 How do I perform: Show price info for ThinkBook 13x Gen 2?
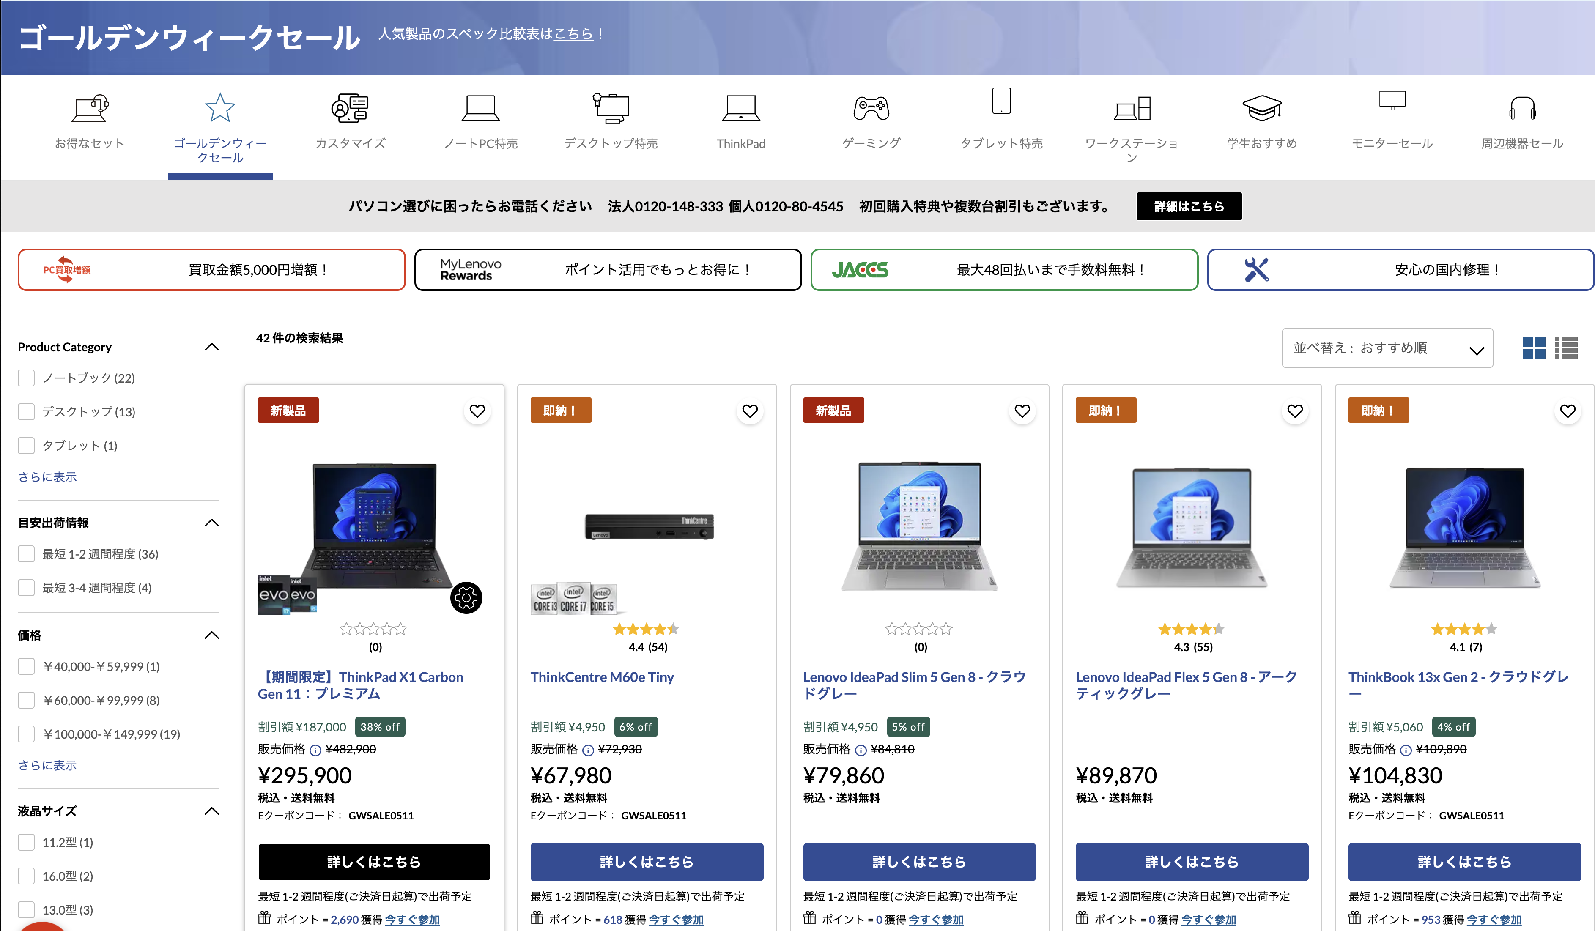1406,750
